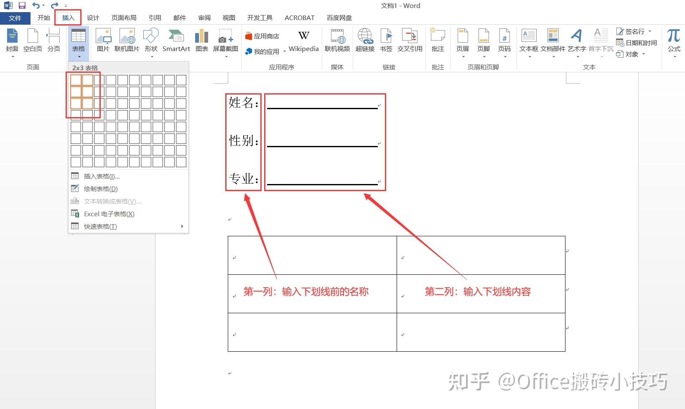The image size is (685, 409).
Task: Insert a hyperlink (超链接)
Action: coord(365,41)
